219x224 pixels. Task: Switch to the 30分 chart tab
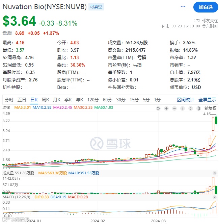tap(121, 100)
